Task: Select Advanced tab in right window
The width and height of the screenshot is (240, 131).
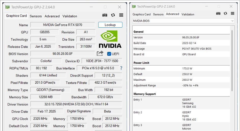Action: pos(173,14)
